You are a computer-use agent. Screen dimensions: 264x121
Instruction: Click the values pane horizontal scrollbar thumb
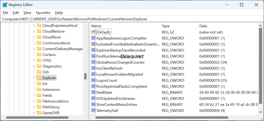click(x=162, y=117)
